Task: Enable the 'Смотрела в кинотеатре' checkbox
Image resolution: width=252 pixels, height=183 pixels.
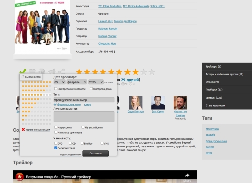Action: pyautogui.click(x=56, y=89)
